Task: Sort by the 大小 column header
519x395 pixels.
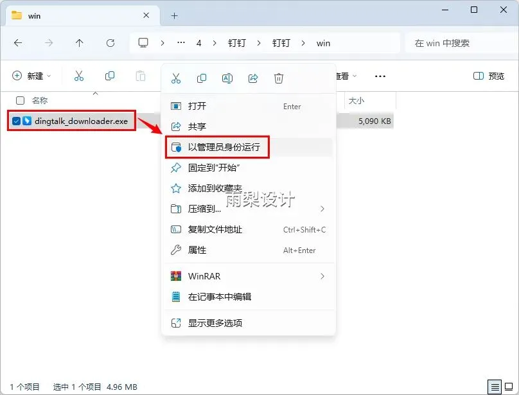Action: 356,100
